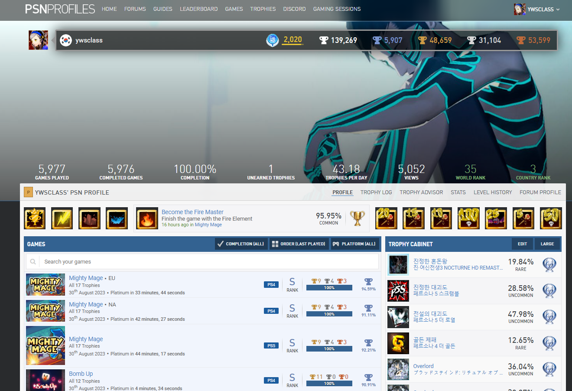The height and width of the screenshot is (391, 572).
Task: Open the Leaderboard page
Action: click(x=199, y=9)
